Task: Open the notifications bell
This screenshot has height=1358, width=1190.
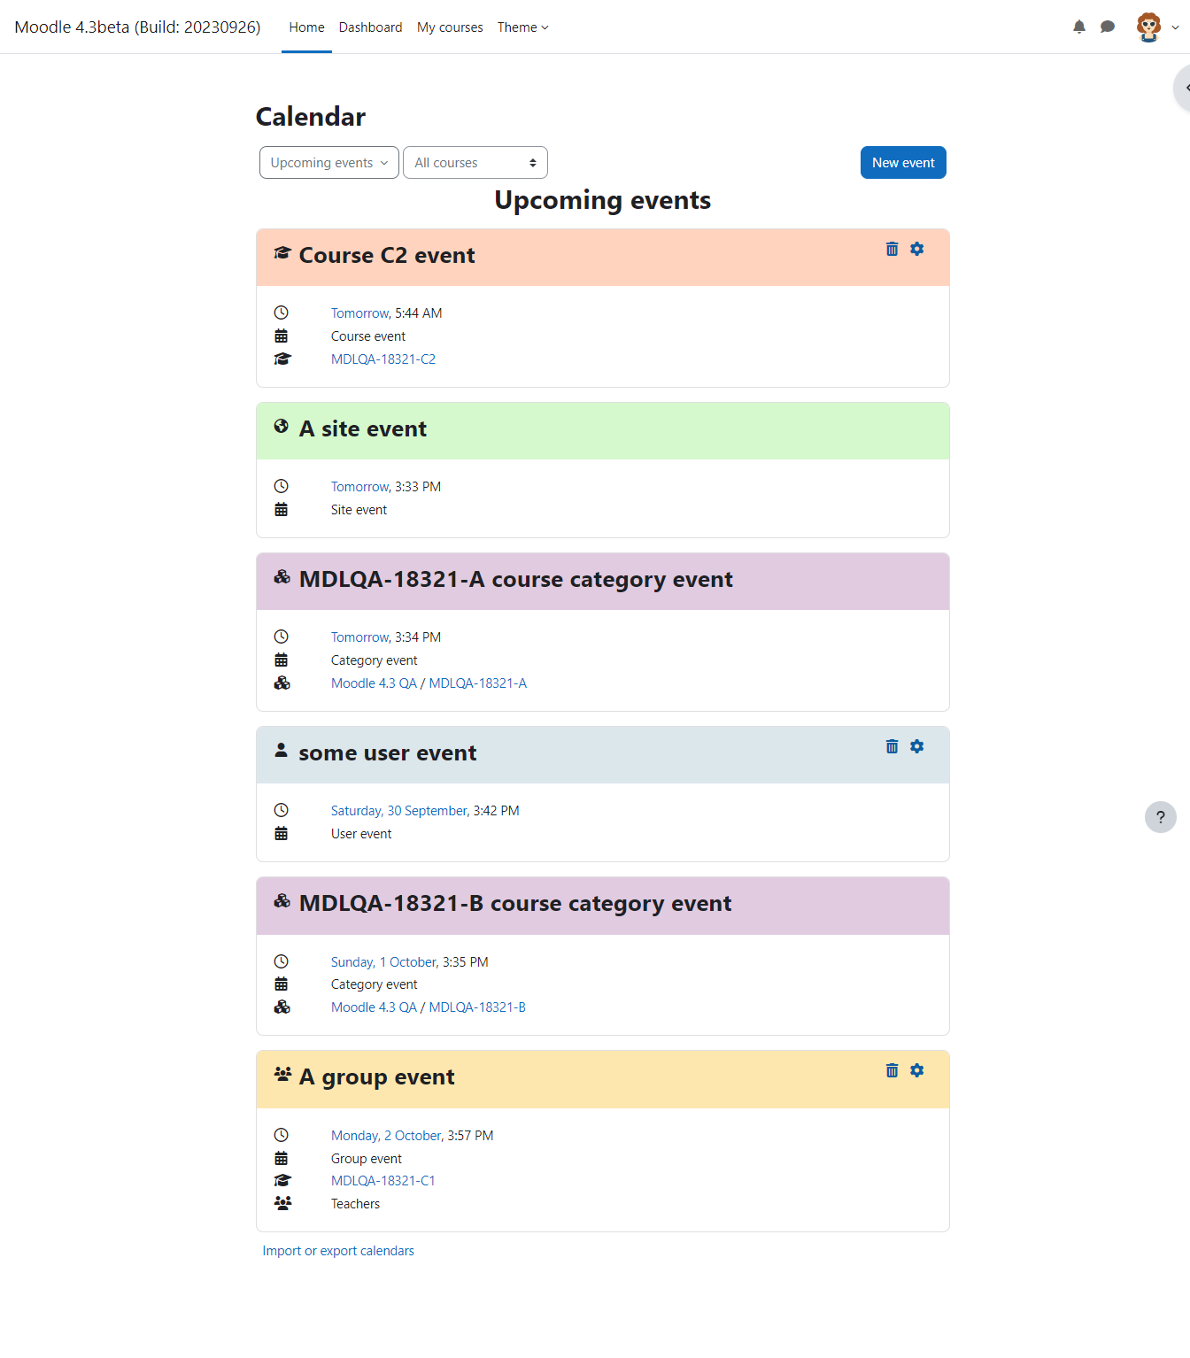Action: [x=1079, y=27]
